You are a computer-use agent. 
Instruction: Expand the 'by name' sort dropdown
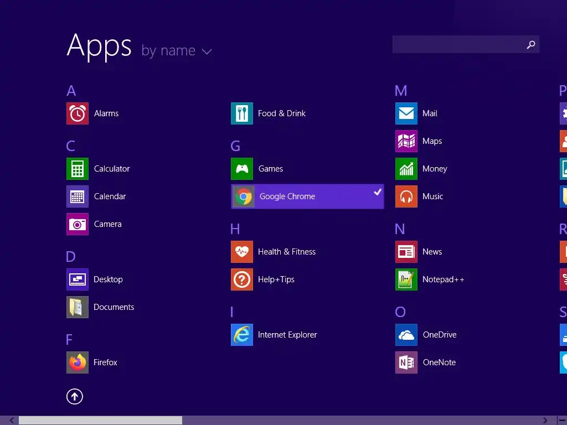(x=176, y=51)
